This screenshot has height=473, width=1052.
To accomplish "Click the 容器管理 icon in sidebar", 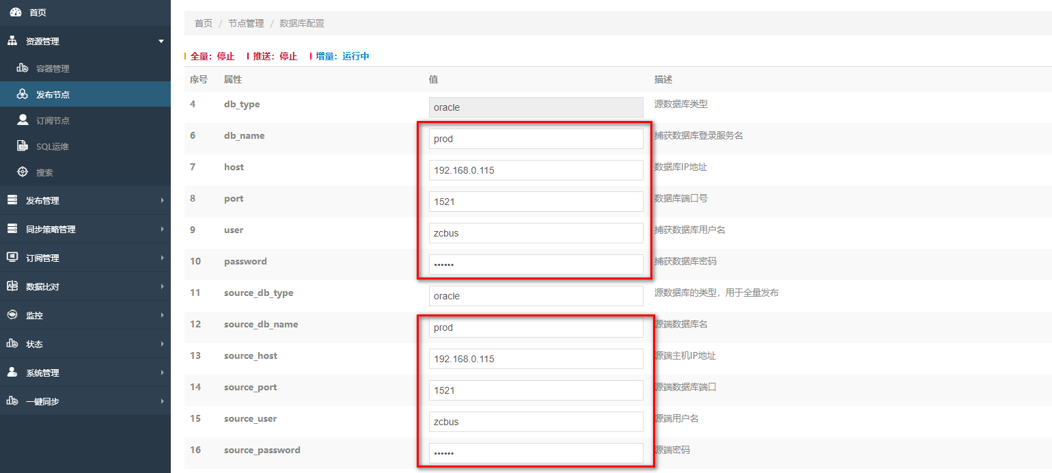I will (23, 68).
